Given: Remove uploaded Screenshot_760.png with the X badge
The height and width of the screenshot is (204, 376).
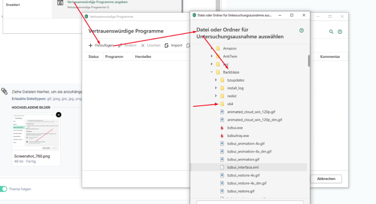Looking at the screenshot, I should click(59, 114).
